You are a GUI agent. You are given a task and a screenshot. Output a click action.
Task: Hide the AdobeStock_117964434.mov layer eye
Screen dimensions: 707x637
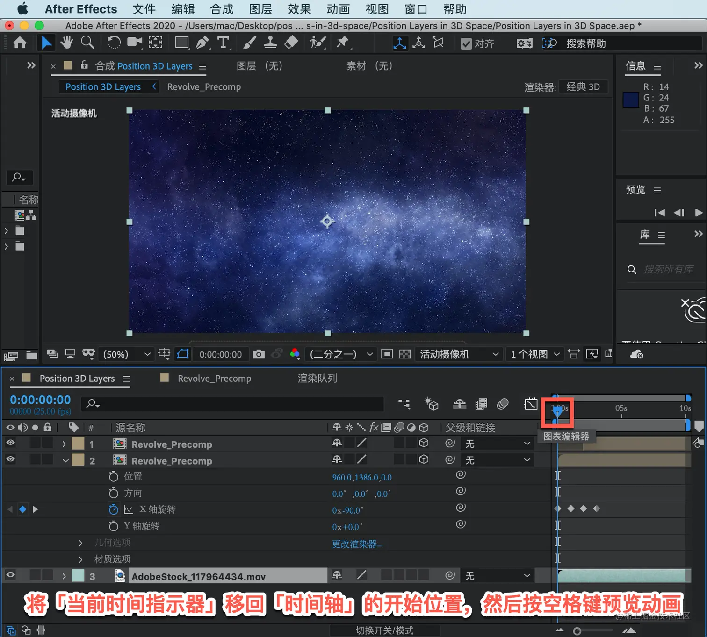click(x=10, y=575)
